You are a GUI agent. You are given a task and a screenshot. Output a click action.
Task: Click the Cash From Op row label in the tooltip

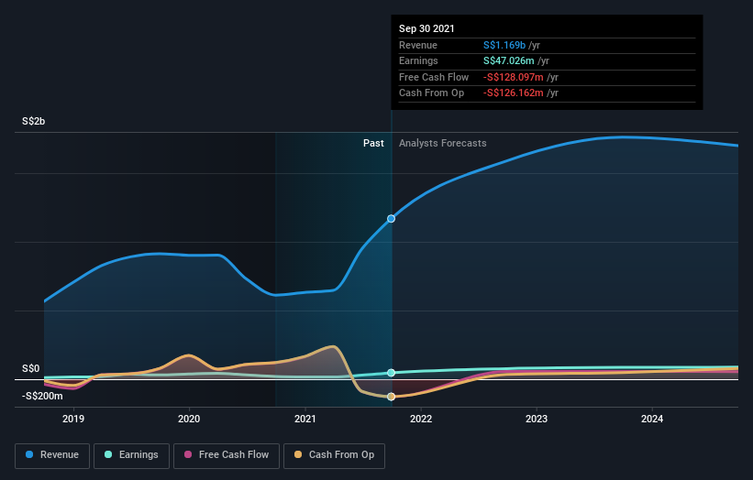(431, 93)
